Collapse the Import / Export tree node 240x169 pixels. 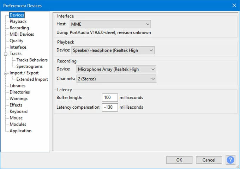[x=6, y=73]
